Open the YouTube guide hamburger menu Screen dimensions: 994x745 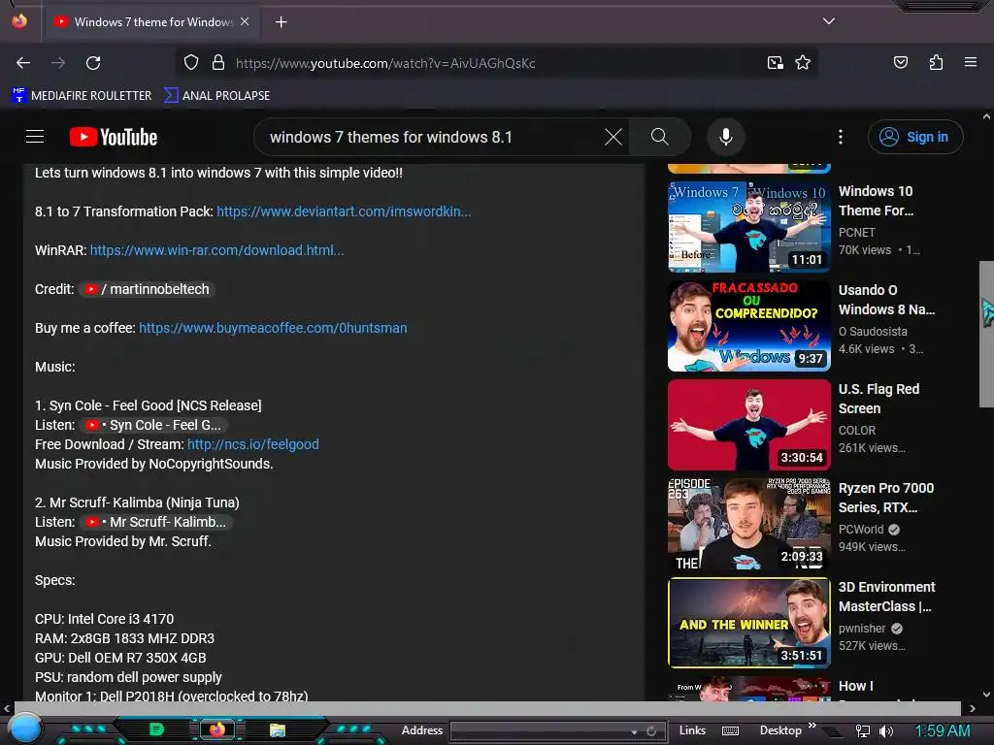point(35,137)
